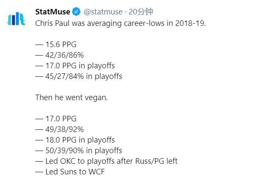Click the career-lows opening sentence
256x182 pixels.
coord(120,23)
